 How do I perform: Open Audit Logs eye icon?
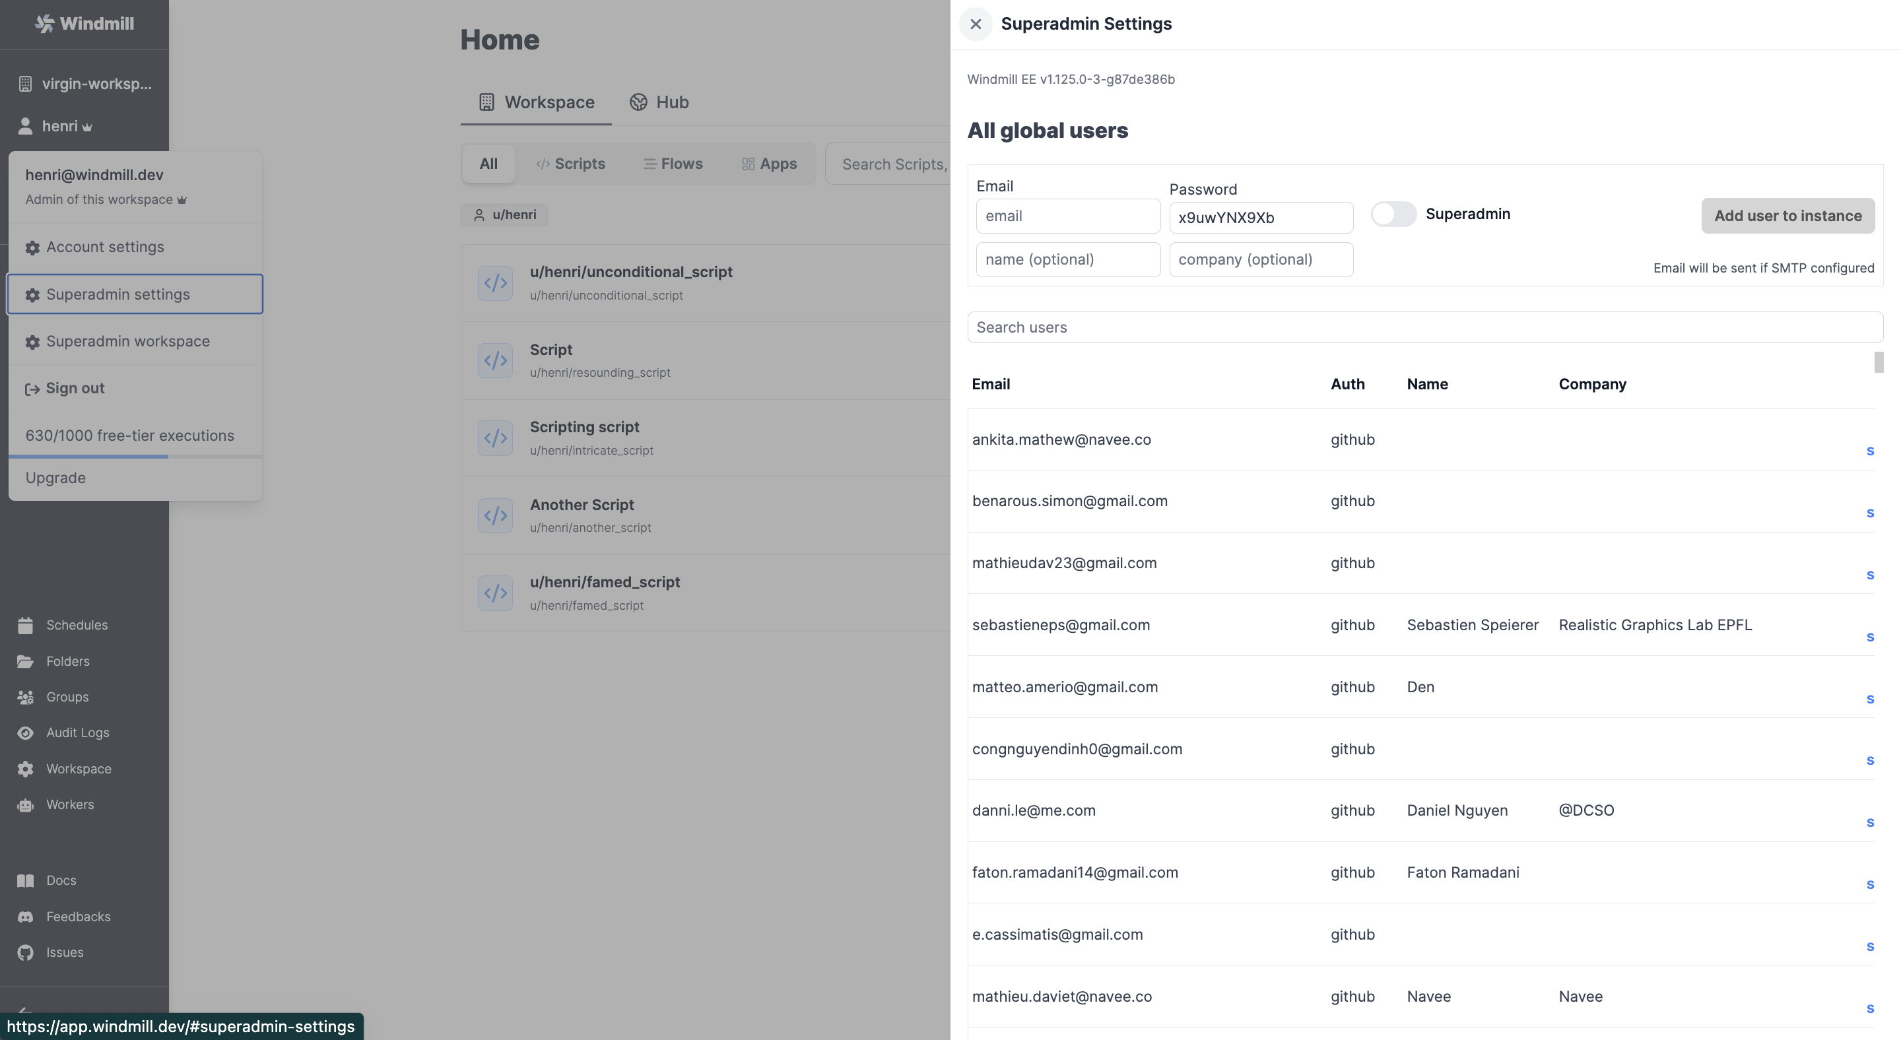pyautogui.click(x=26, y=733)
